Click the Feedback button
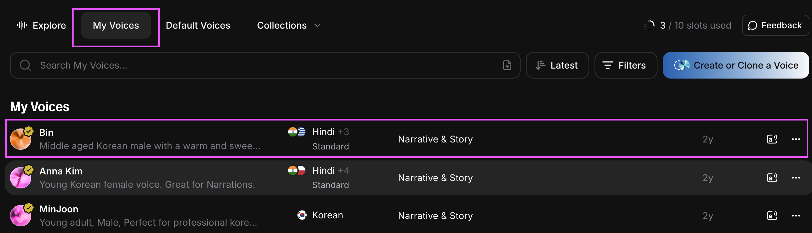The image size is (812, 233). tap(775, 25)
